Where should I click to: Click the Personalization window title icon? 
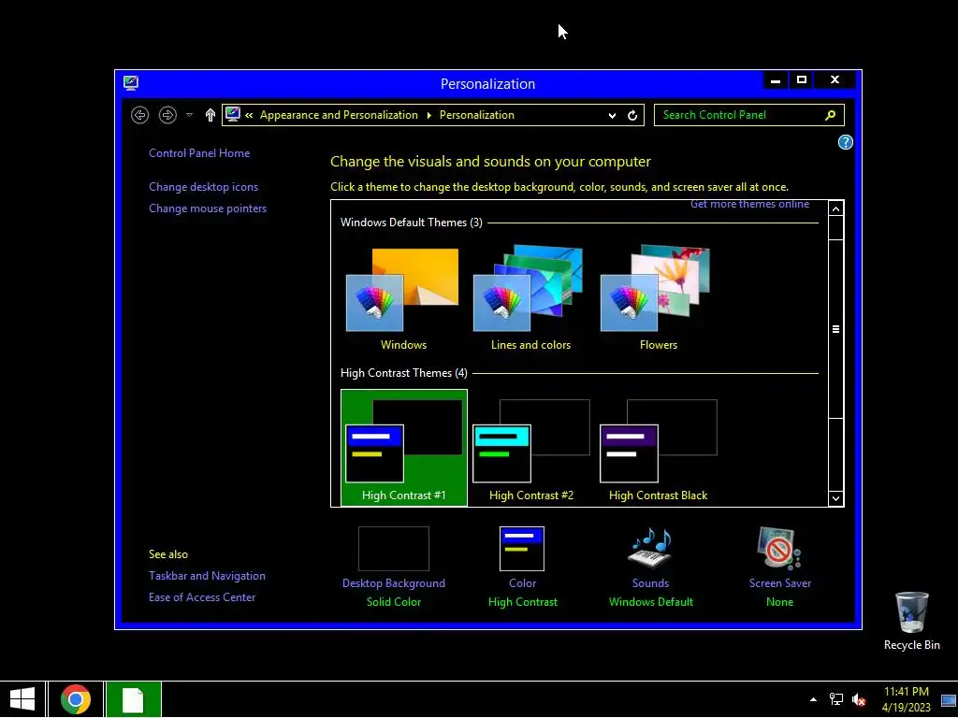(x=131, y=82)
